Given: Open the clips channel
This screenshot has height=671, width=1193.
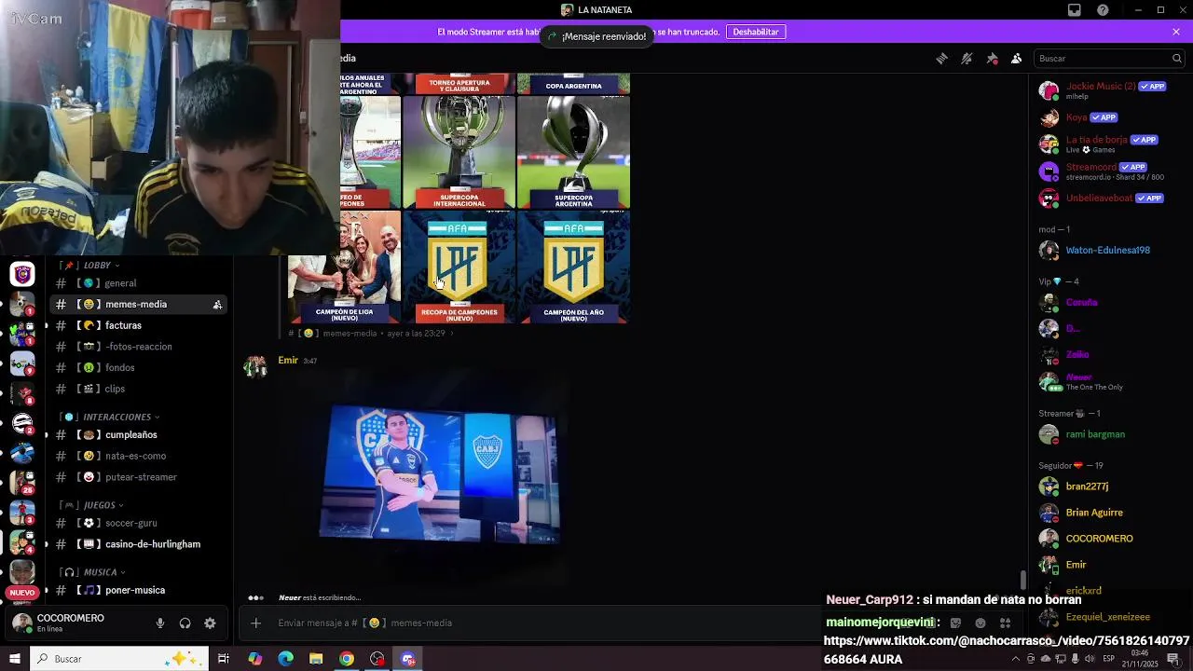Looking at the screenshot, I should click(x=140, y=389).
